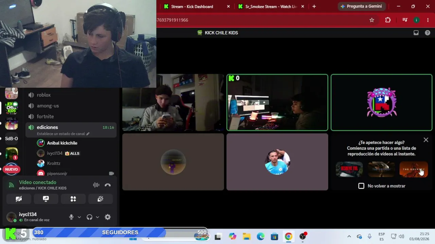Disconnect from the voice channel
The image size is (435, 244).
coord(108,185)
